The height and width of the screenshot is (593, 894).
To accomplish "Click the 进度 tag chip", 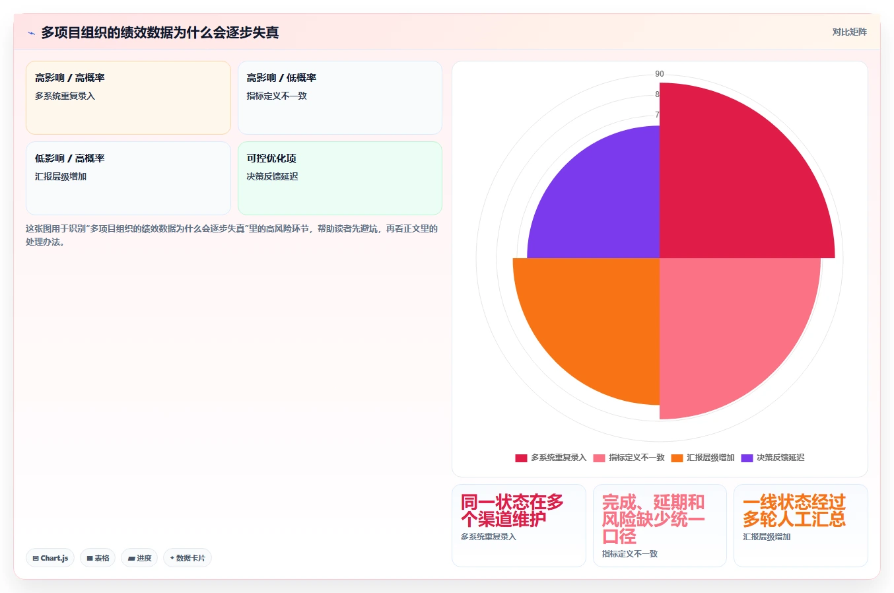I will pos(139,558).
